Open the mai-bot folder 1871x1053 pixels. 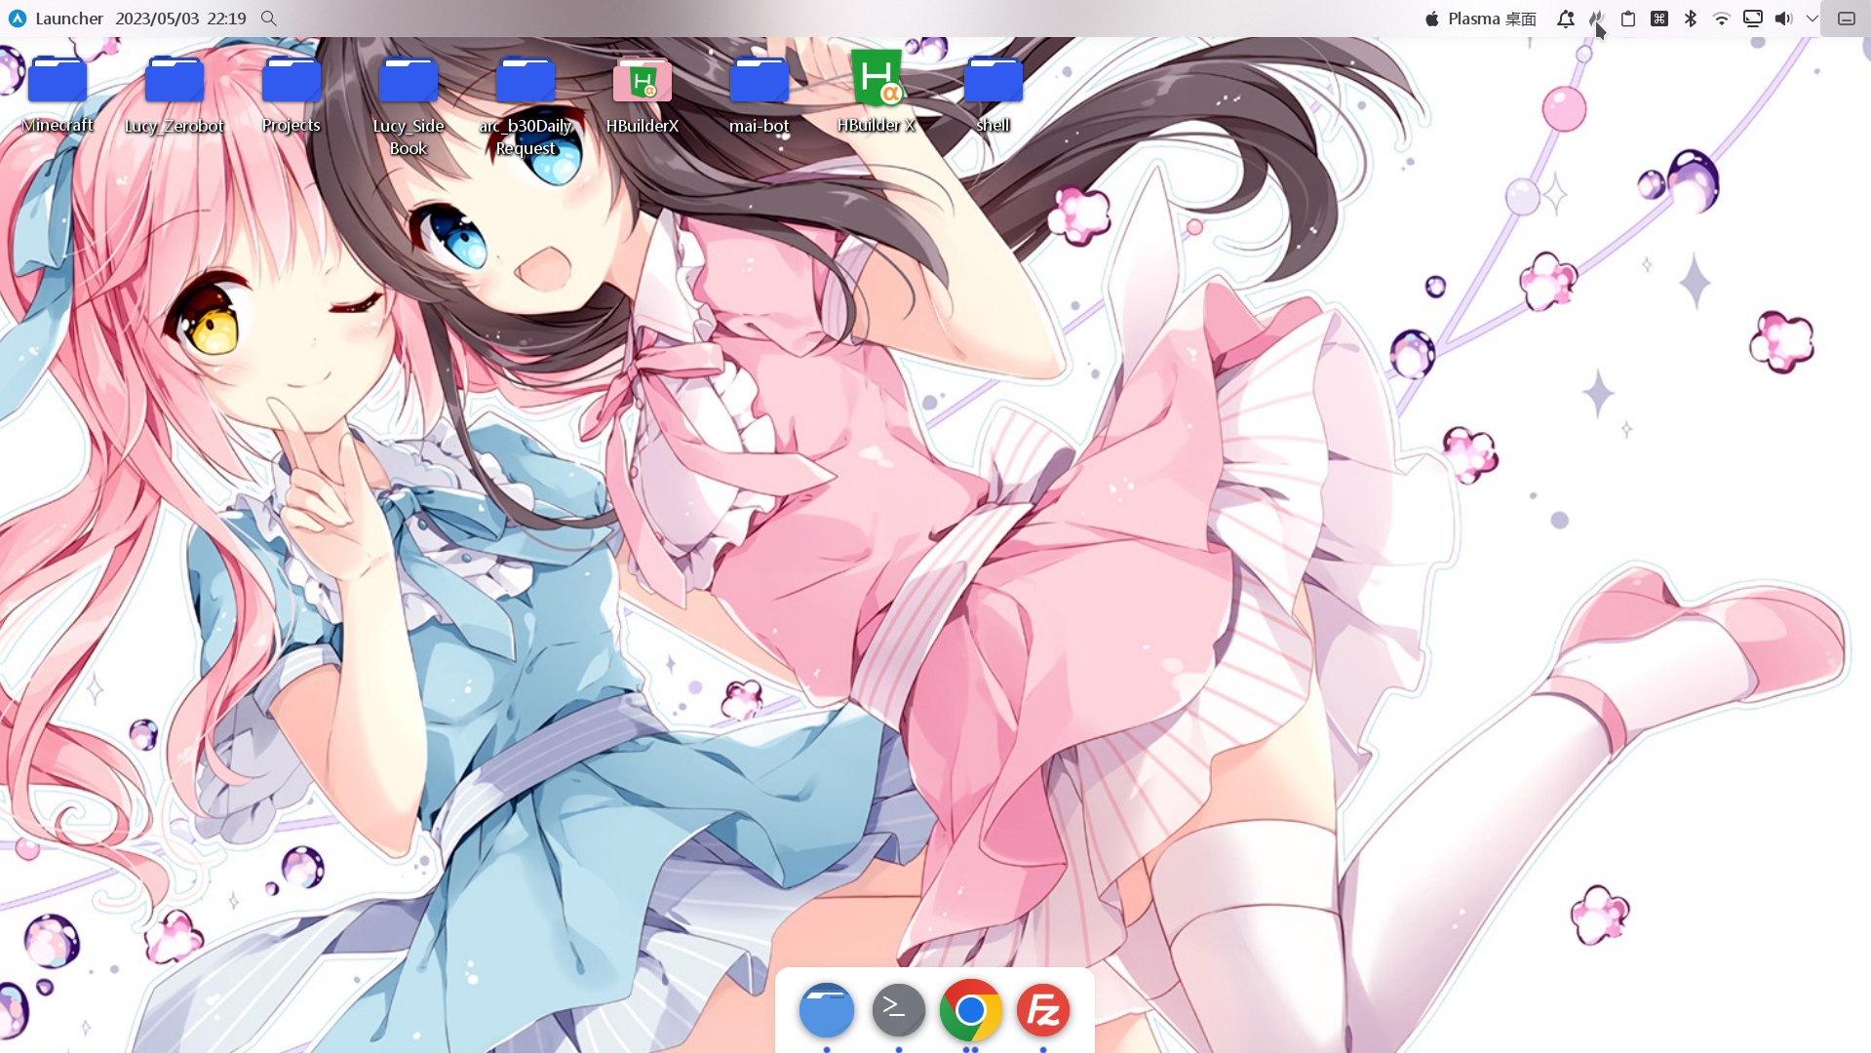point(760,80)
